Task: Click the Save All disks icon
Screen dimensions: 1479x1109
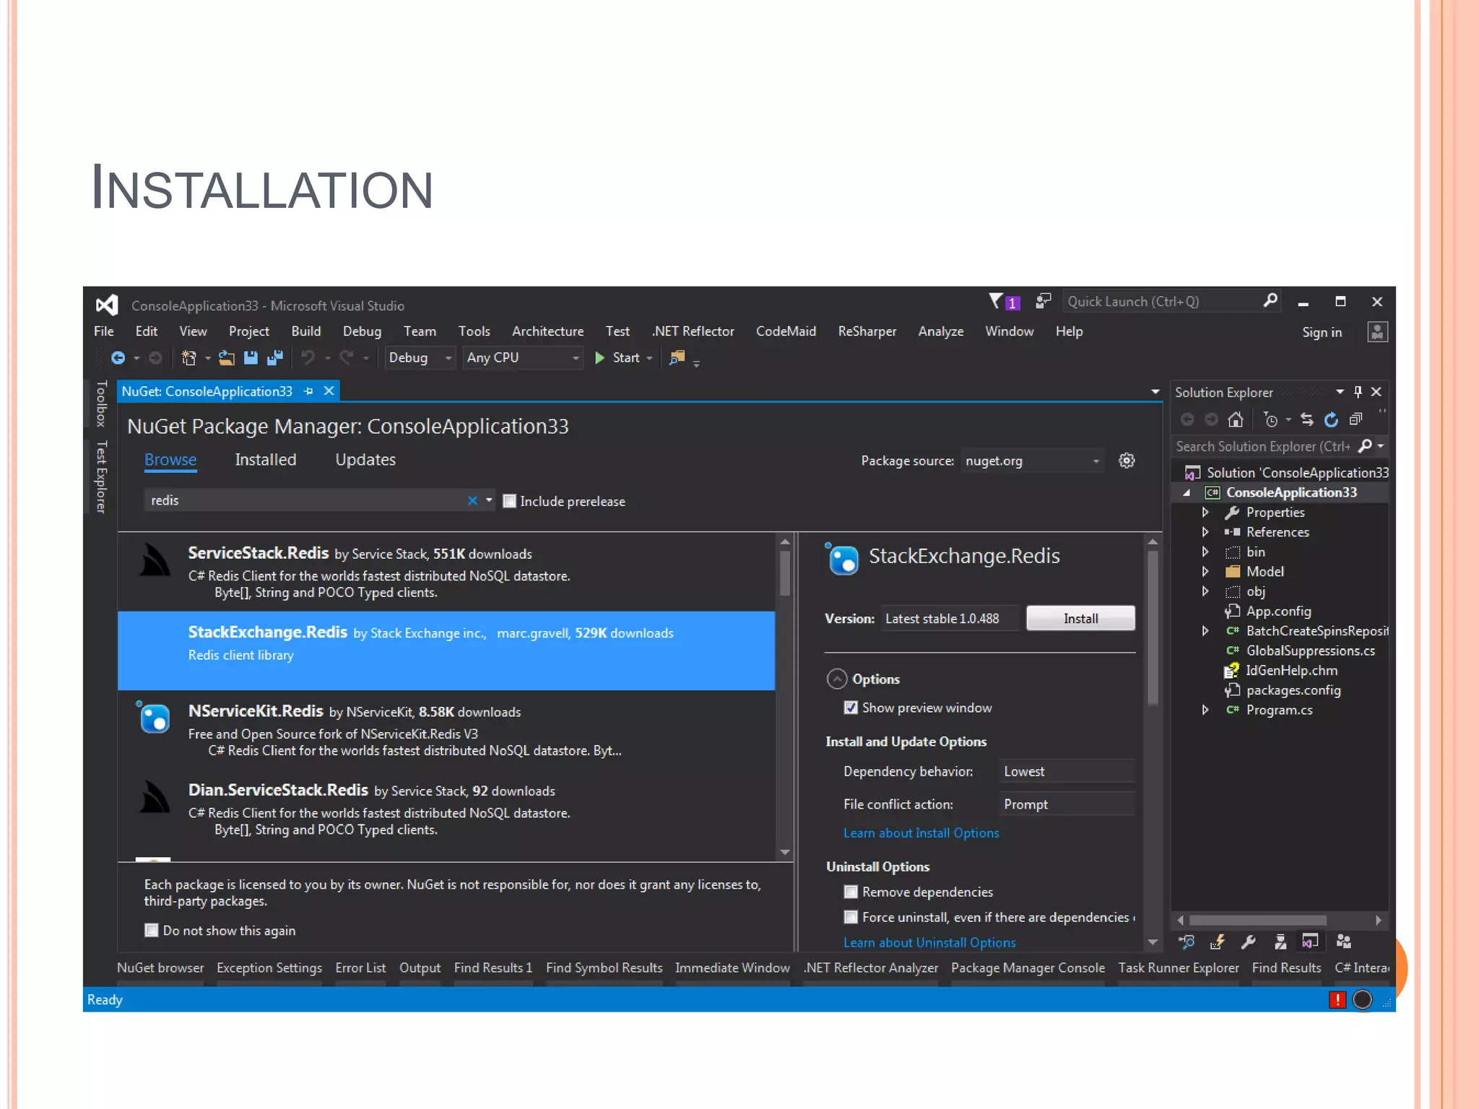Action: [274, 357]
